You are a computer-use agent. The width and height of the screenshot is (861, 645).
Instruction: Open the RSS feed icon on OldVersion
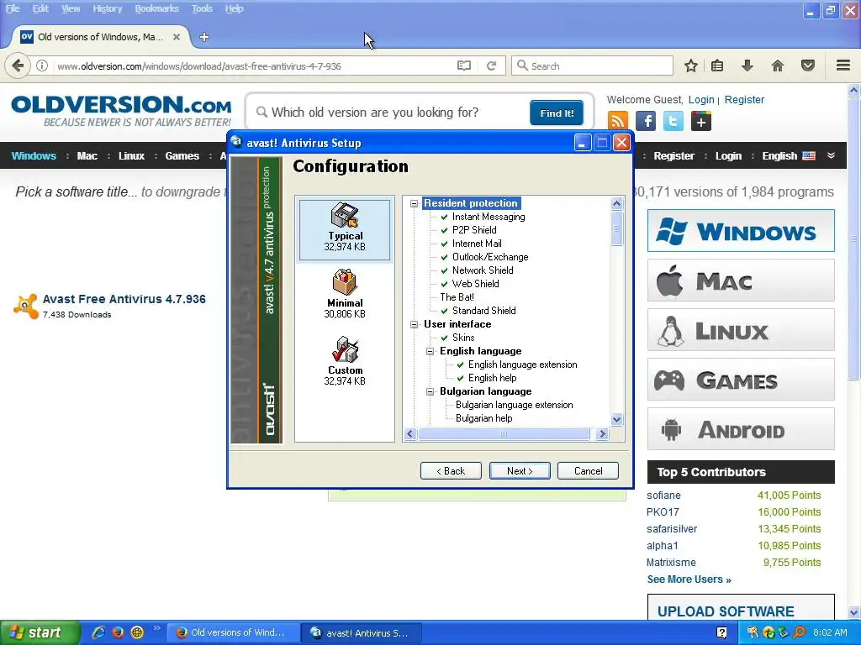[x=618, y=121]
